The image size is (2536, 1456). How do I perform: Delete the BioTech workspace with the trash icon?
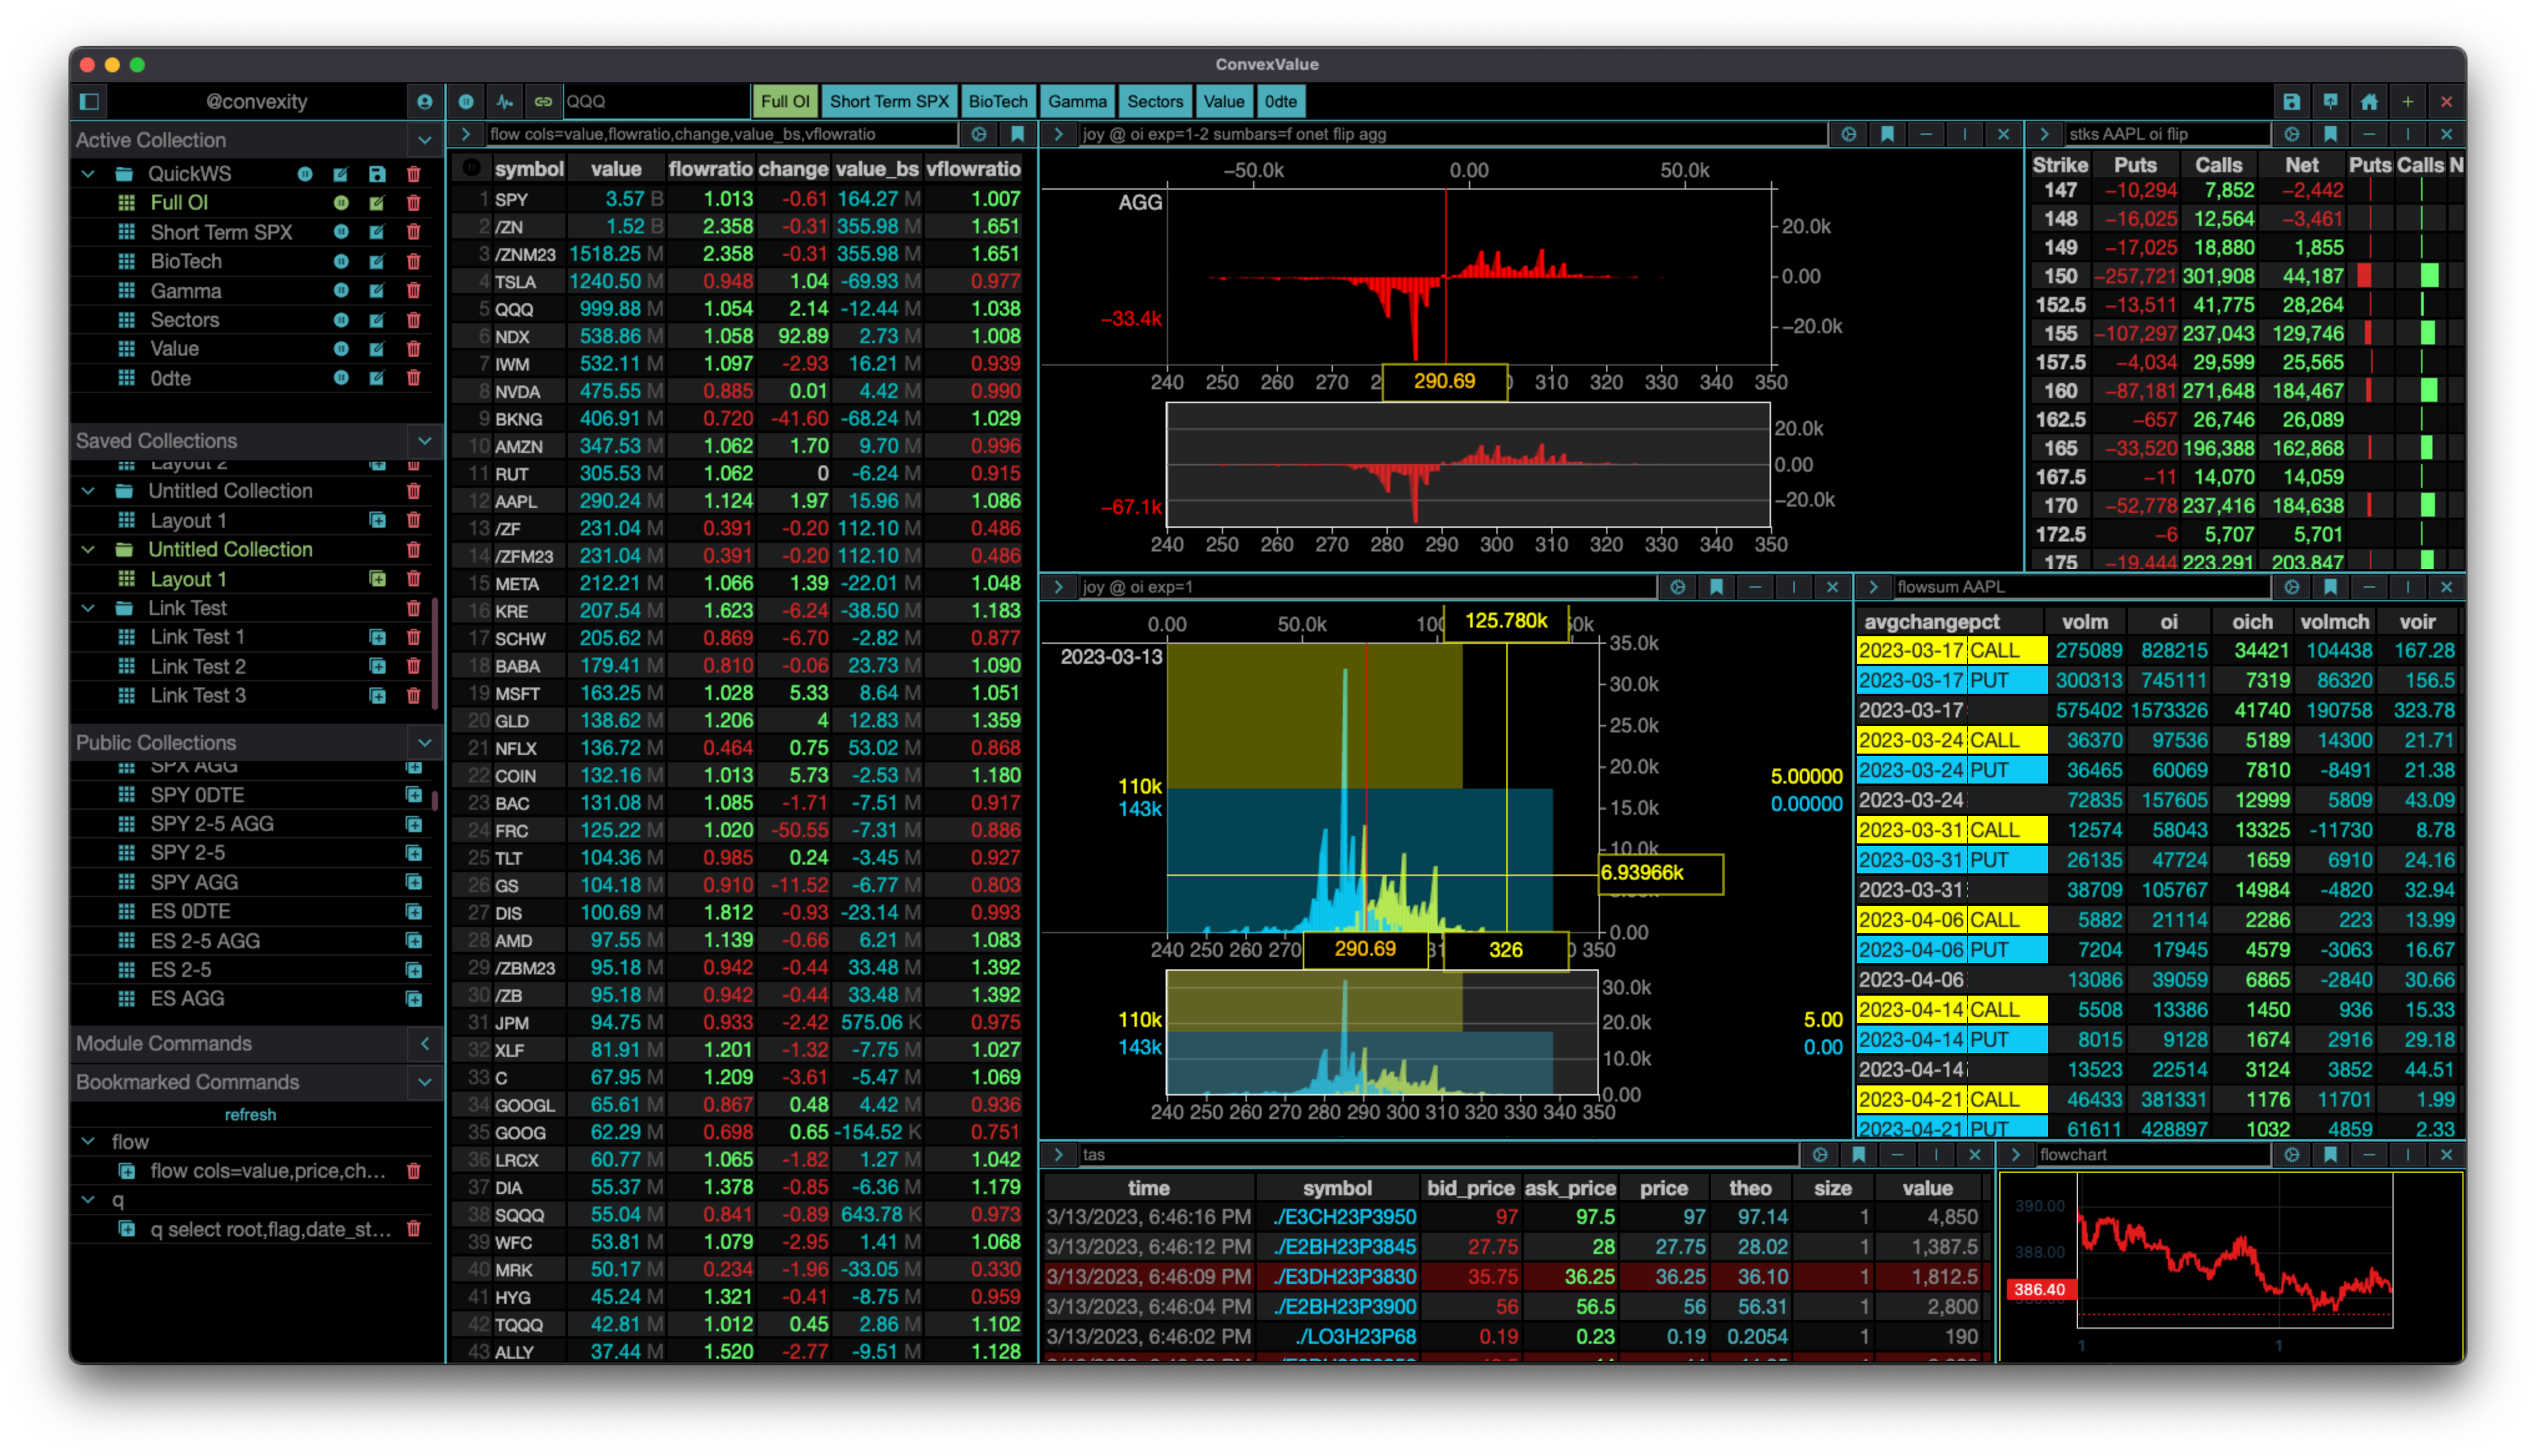(x=413, y=261)
